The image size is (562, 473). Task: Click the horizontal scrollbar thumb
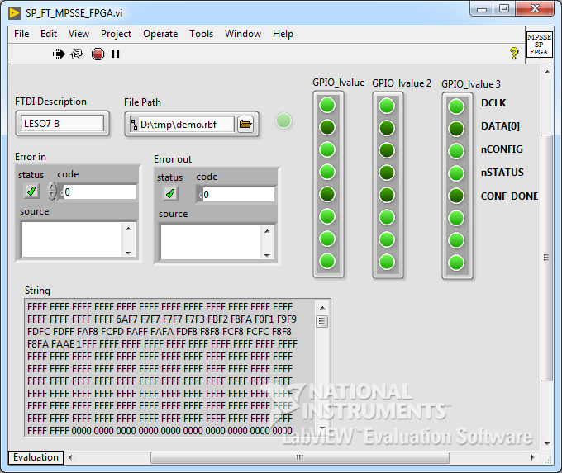300,457
